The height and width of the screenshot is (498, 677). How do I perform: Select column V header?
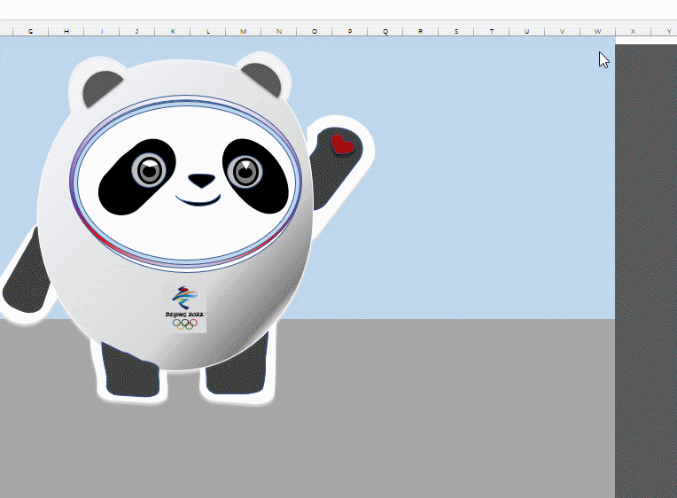point(562,31)
